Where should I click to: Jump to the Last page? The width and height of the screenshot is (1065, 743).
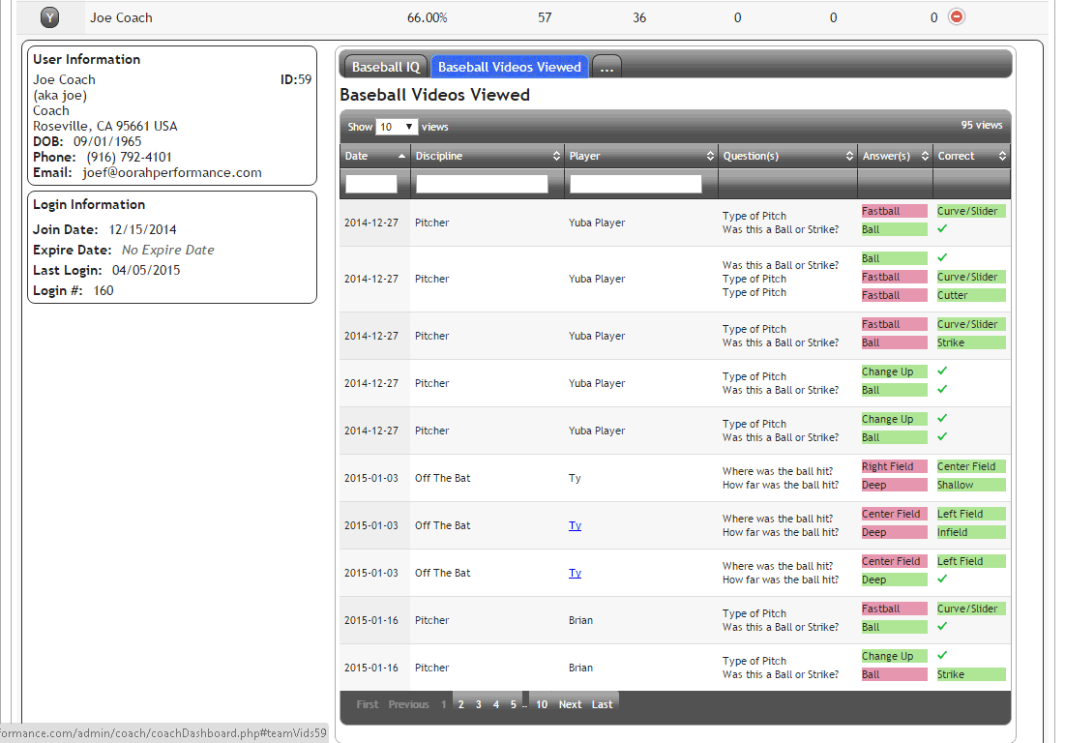[602, 704]
